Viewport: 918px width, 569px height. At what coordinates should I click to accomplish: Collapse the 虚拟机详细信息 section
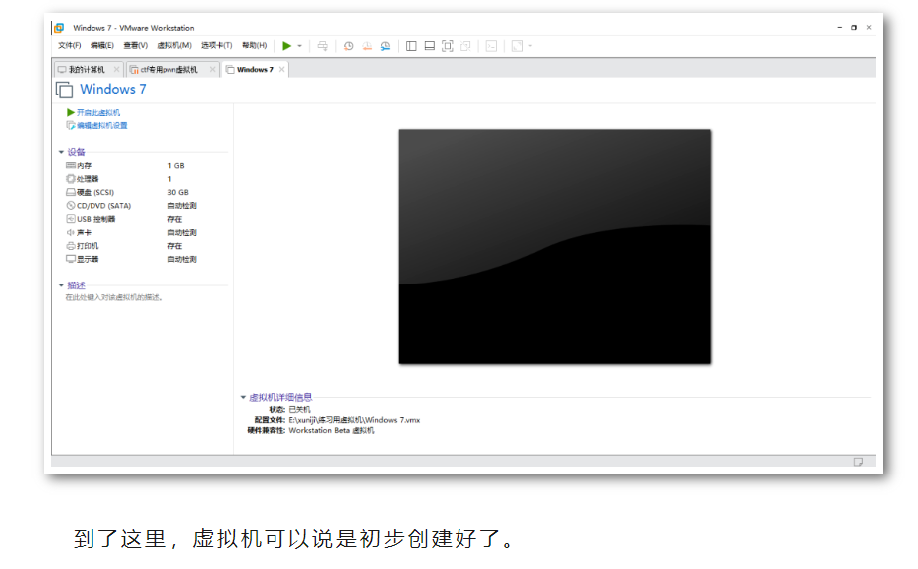[x=243, y=398]
